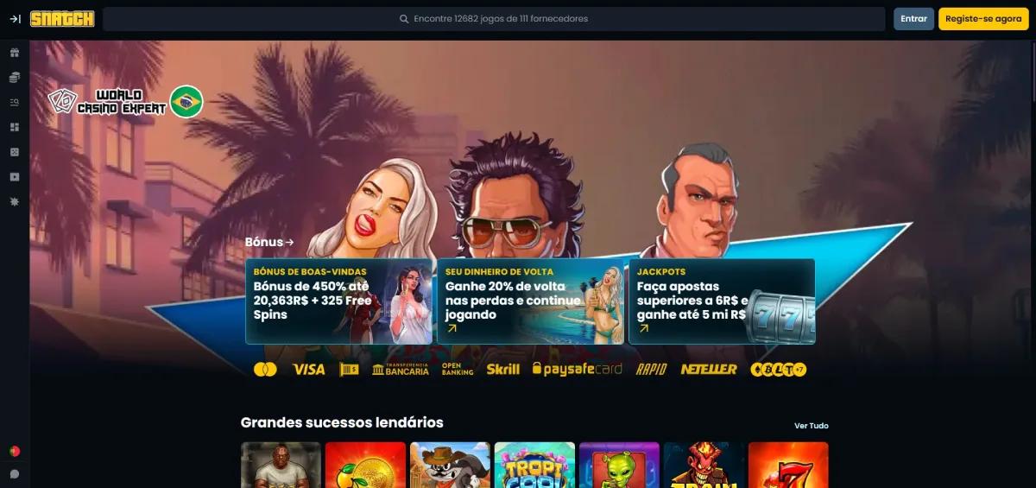Open the gold coin and orange game

pos(365,466)
